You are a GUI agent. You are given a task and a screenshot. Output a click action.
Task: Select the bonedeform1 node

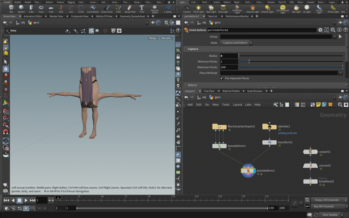click(x=219, y=146)
